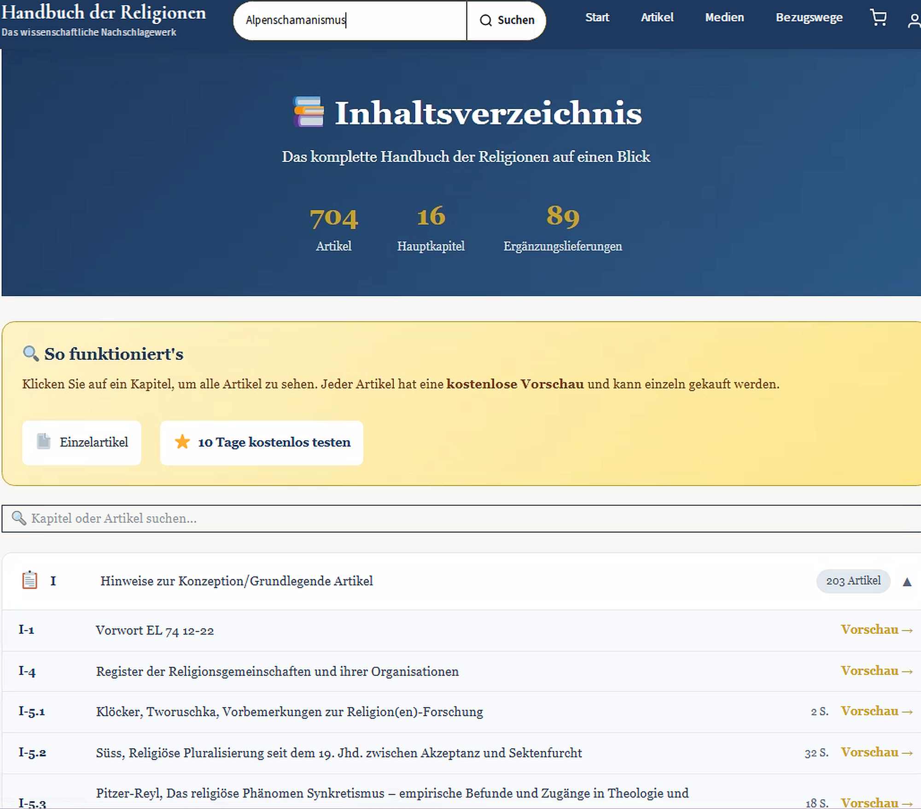Open Vorschau for Süss, Religiöse Pluralisierung
The image size is (921, 809).
876,752
